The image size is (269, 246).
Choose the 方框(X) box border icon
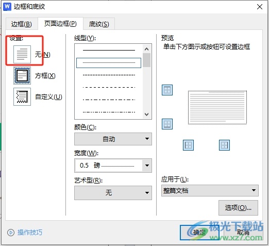(22, 76)
